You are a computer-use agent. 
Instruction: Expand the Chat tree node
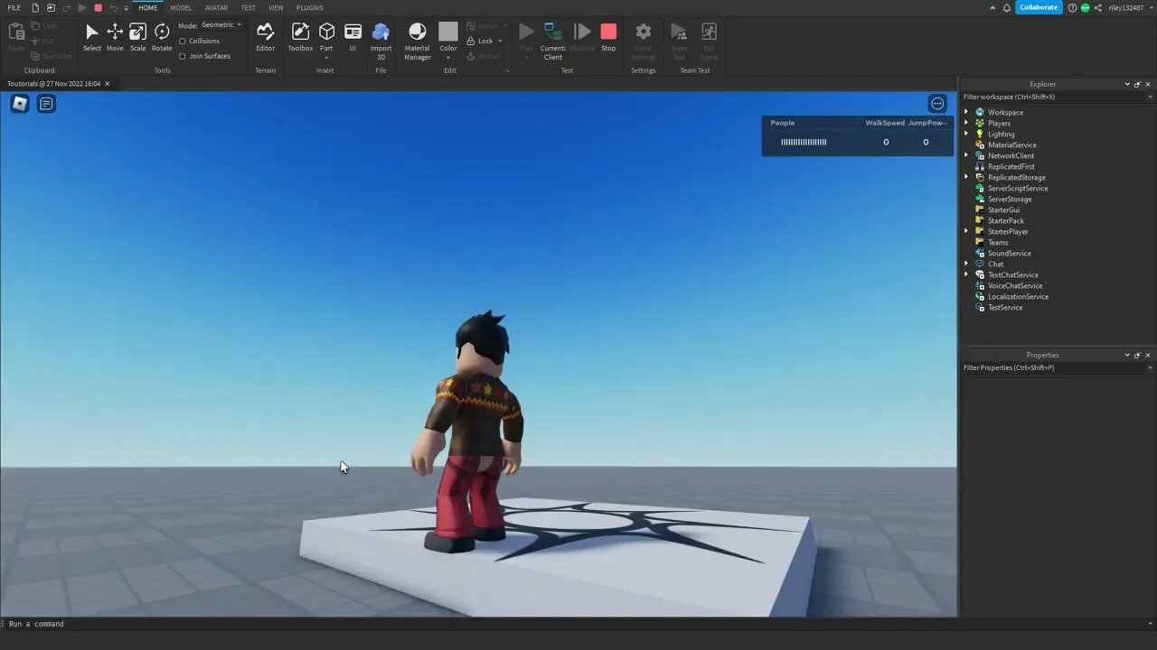(x=966, y=264)
